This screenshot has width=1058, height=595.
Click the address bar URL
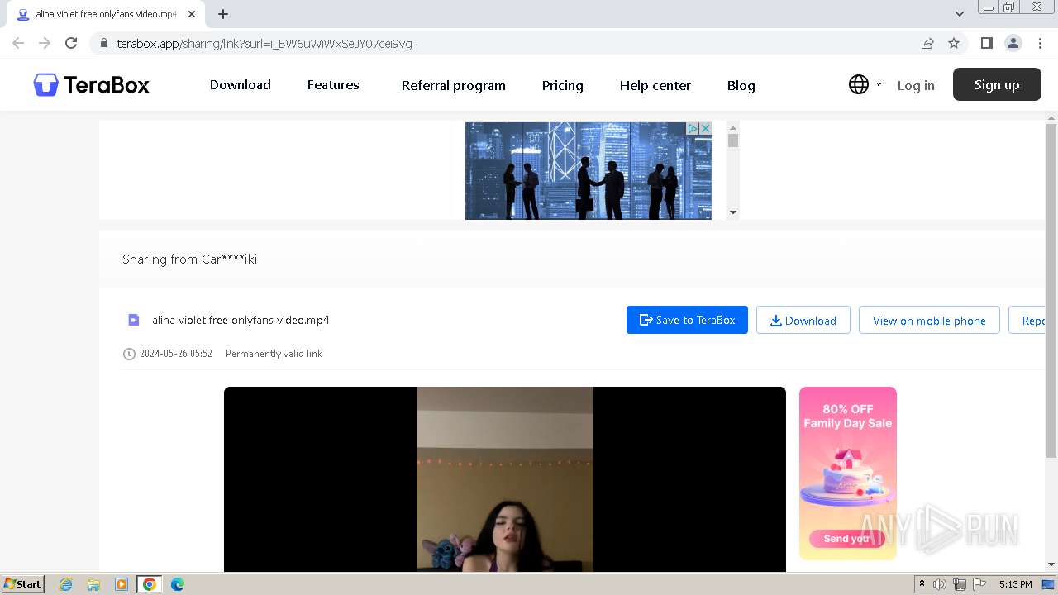(x=264, y=44)
